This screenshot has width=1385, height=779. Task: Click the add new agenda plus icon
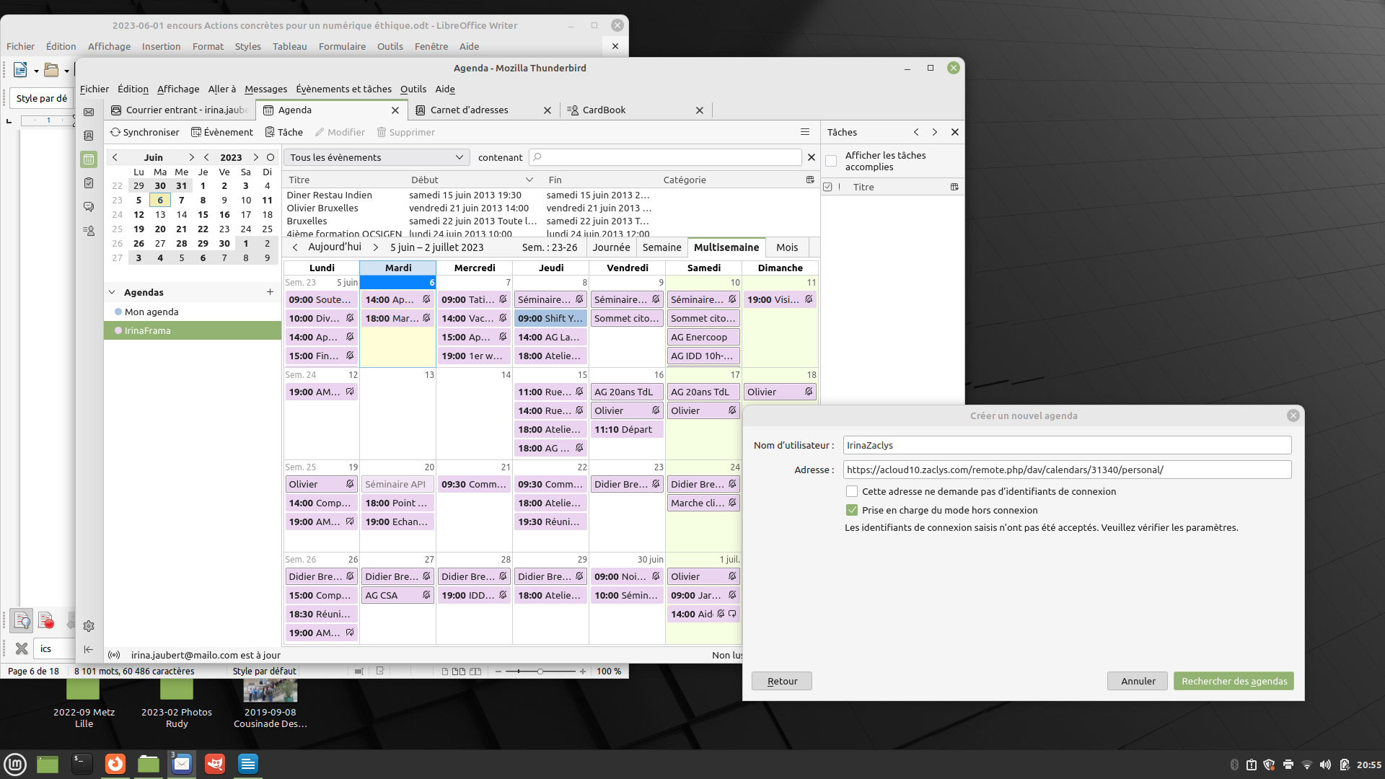click(x=270, y=292)
